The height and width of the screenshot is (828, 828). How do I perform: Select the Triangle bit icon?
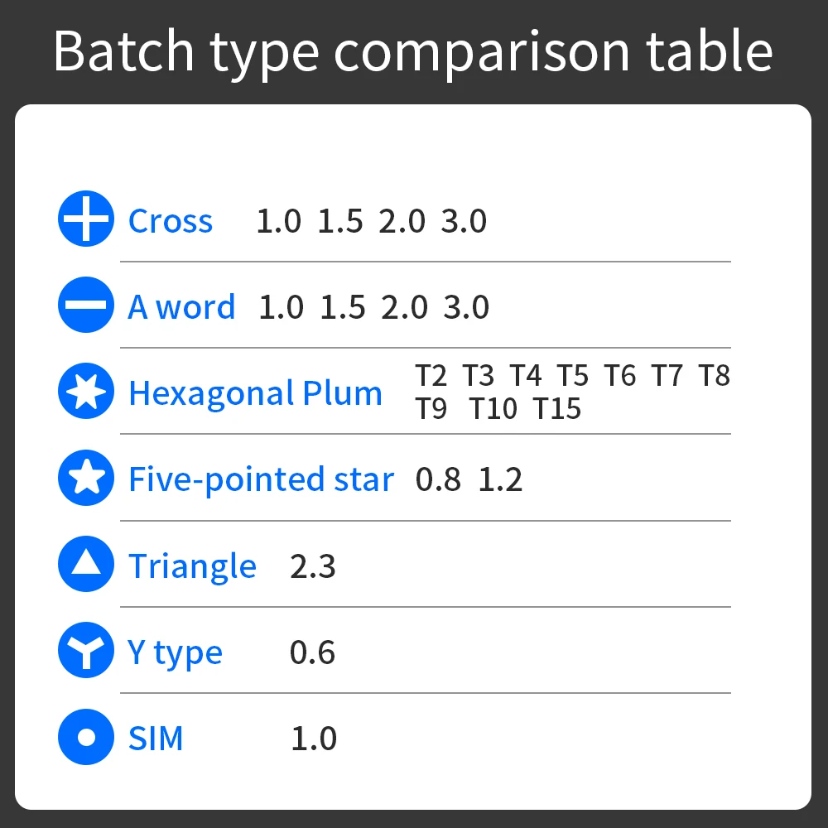point(86,564)
